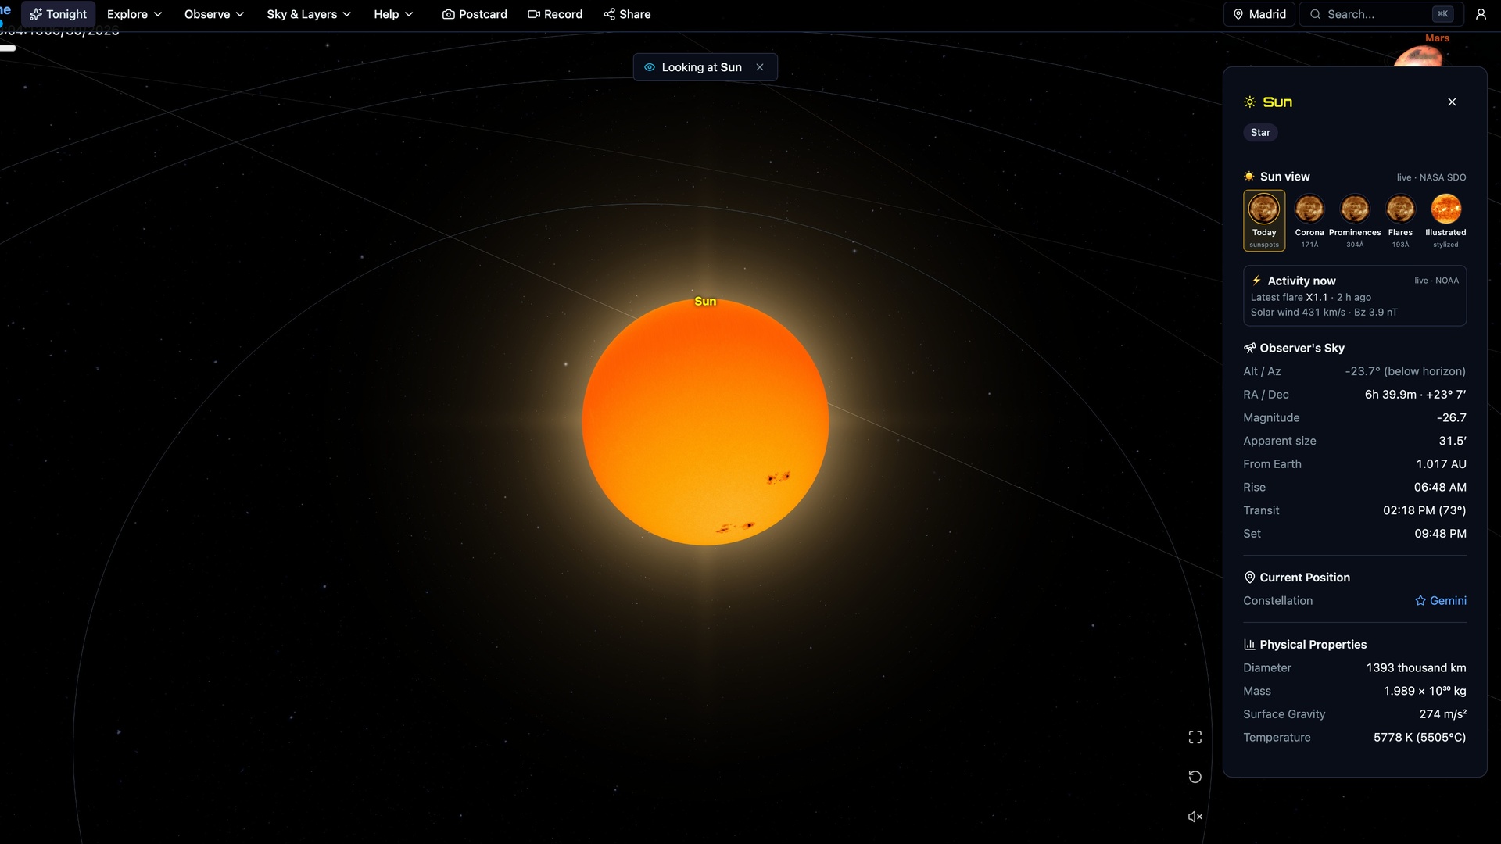Click the Gemini star icon
Screen dimensions: 1501x844
pos(1420,601)
